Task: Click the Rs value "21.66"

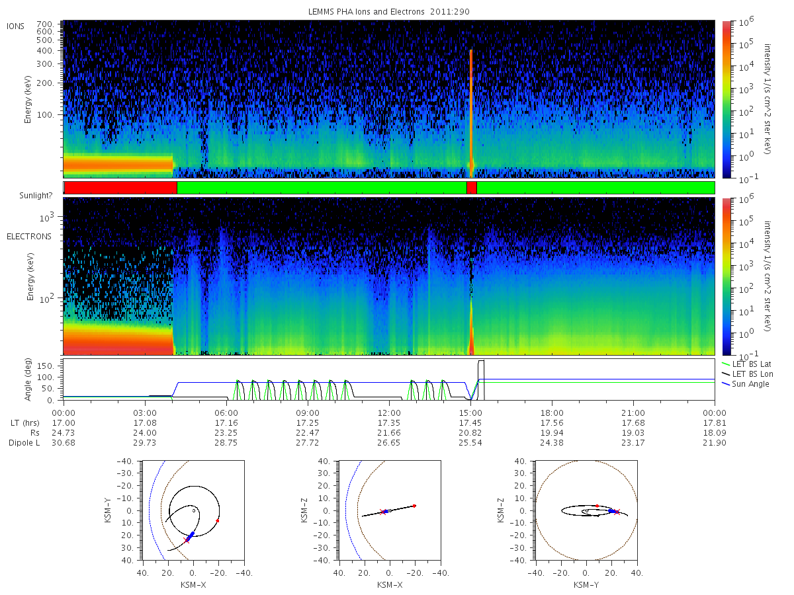Action: 389,433
